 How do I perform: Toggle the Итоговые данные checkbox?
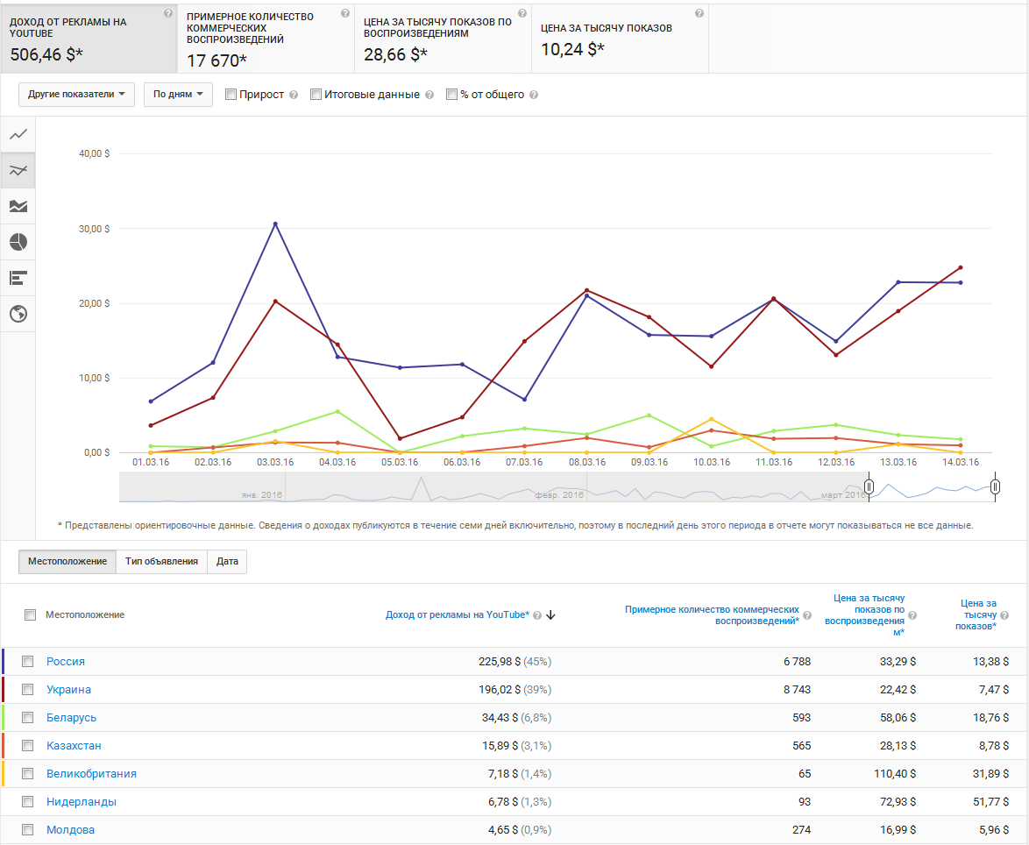pyautogui.click(x=316, y=95)
